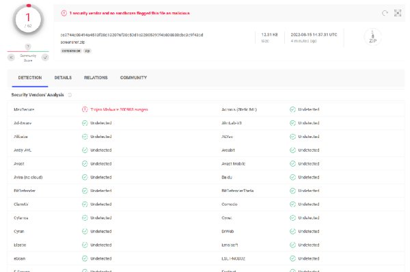
Task: Click the screenshot.zip file name
Action: pyautogui.click(x=72, y=42)
